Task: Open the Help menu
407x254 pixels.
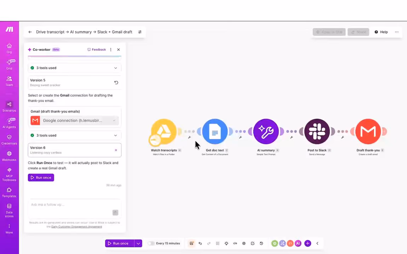Action: coord(381,32)
